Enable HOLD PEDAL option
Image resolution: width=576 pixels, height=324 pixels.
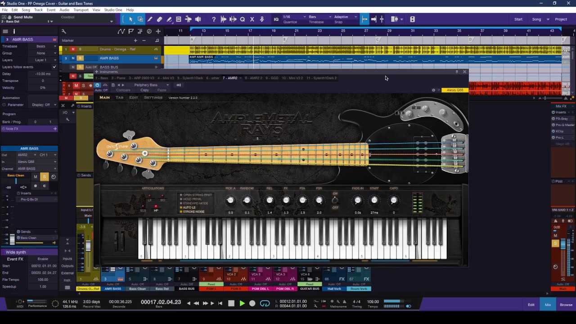point(192,199)
